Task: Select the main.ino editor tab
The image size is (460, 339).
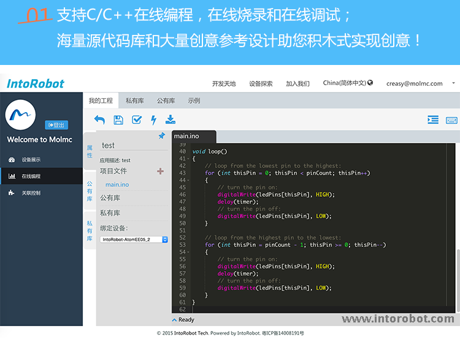Action: (x=194, y=136)
